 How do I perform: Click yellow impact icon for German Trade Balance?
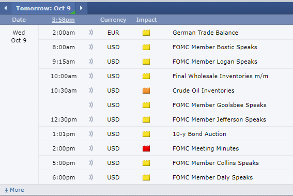click(146, 33)
